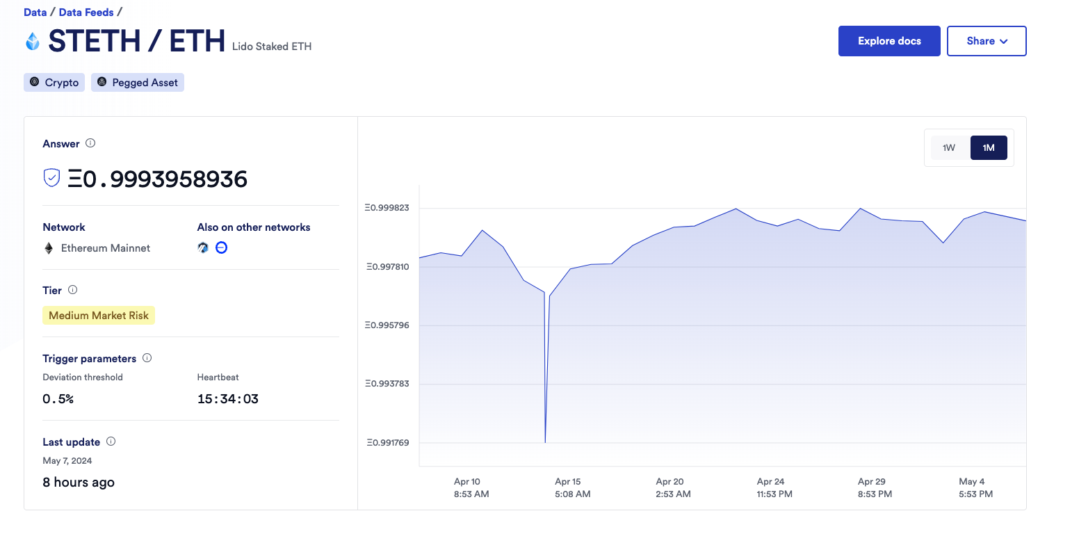Open the Share dropdown
The width and height of the screenshot is (1079, 543).
(987, 41)
